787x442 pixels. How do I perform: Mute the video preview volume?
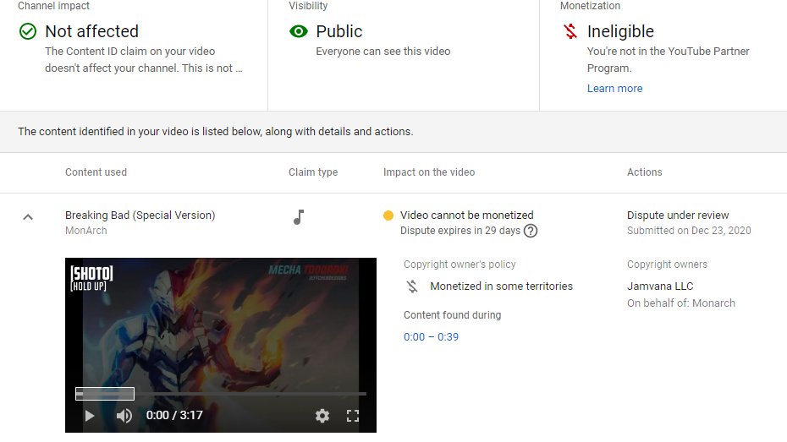124,416
